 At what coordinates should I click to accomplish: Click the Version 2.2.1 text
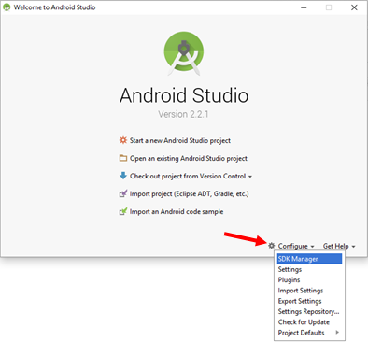(183, 114)
